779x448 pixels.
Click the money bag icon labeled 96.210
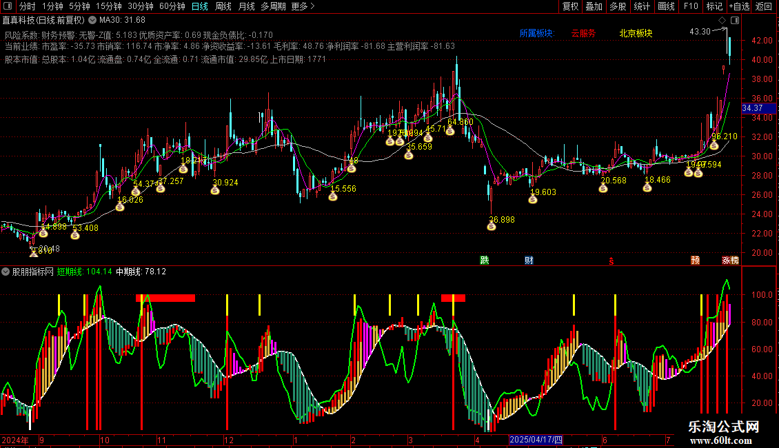click(x=714, y=145)
